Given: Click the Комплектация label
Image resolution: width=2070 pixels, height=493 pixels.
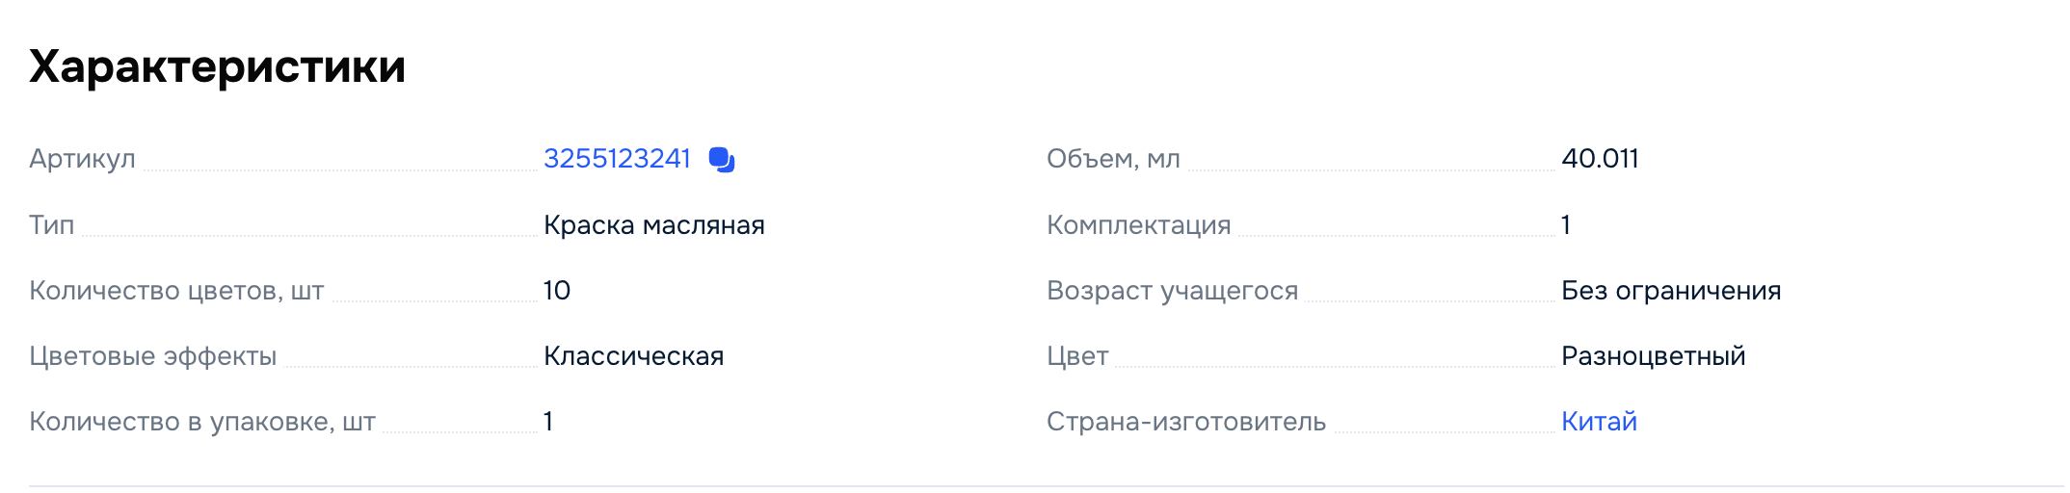Looking at the screenshot, I should pos(1138,225).
